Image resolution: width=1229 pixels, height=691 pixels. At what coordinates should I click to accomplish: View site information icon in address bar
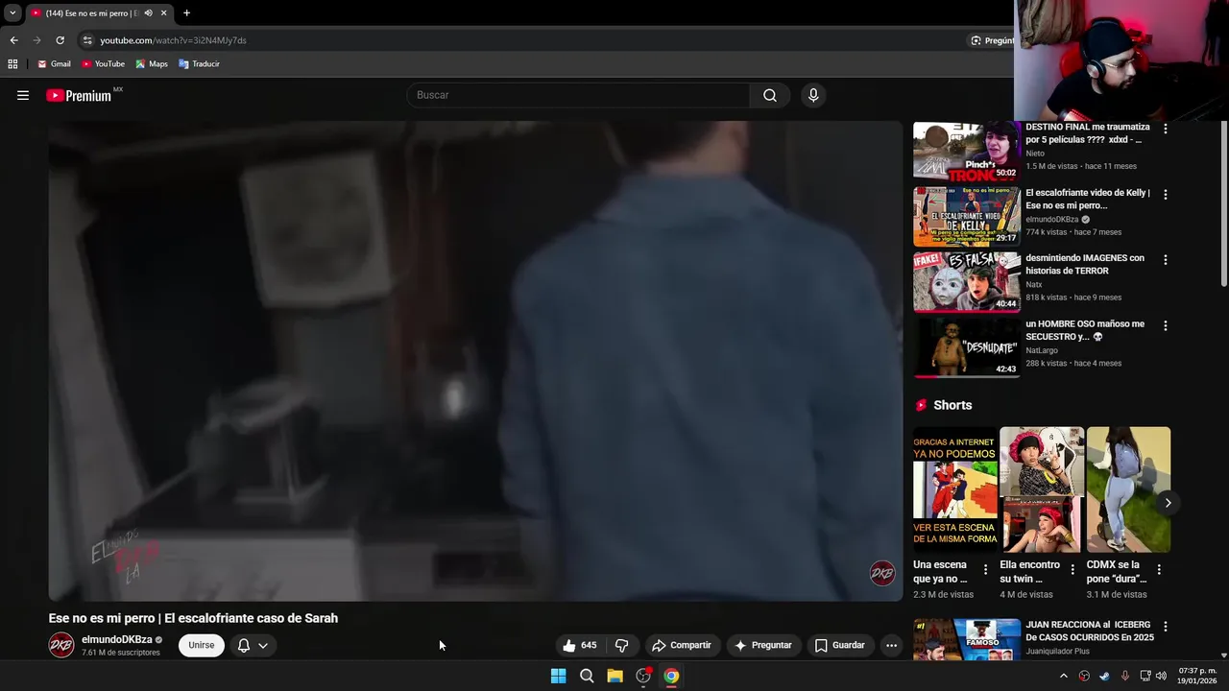point(87,40)
